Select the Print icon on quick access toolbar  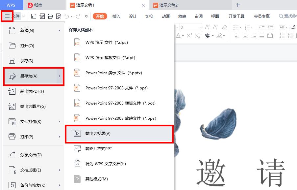(x=50, y=16)
